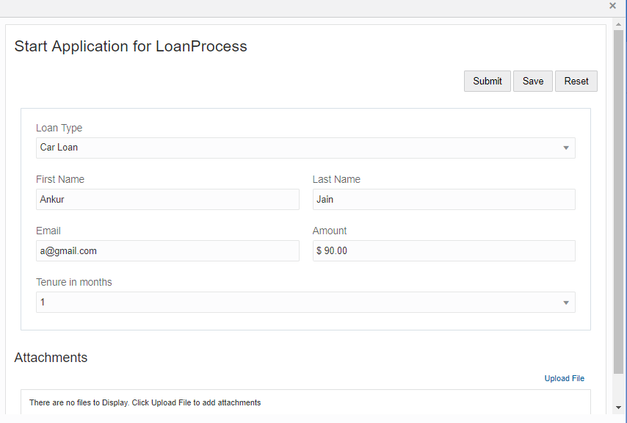This screenshot has width=627, height=423.
Task: Save the application form
Action: [x=533, y=82]
